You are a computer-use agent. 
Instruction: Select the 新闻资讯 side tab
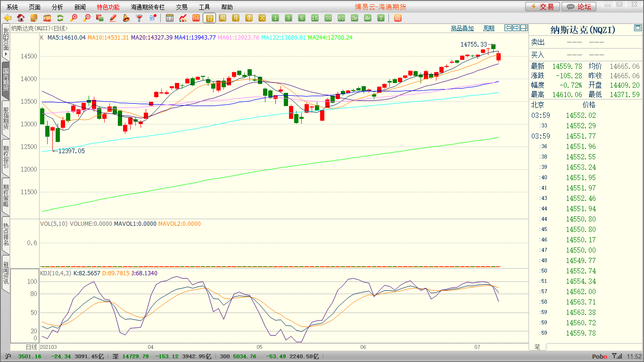[6, 273]
